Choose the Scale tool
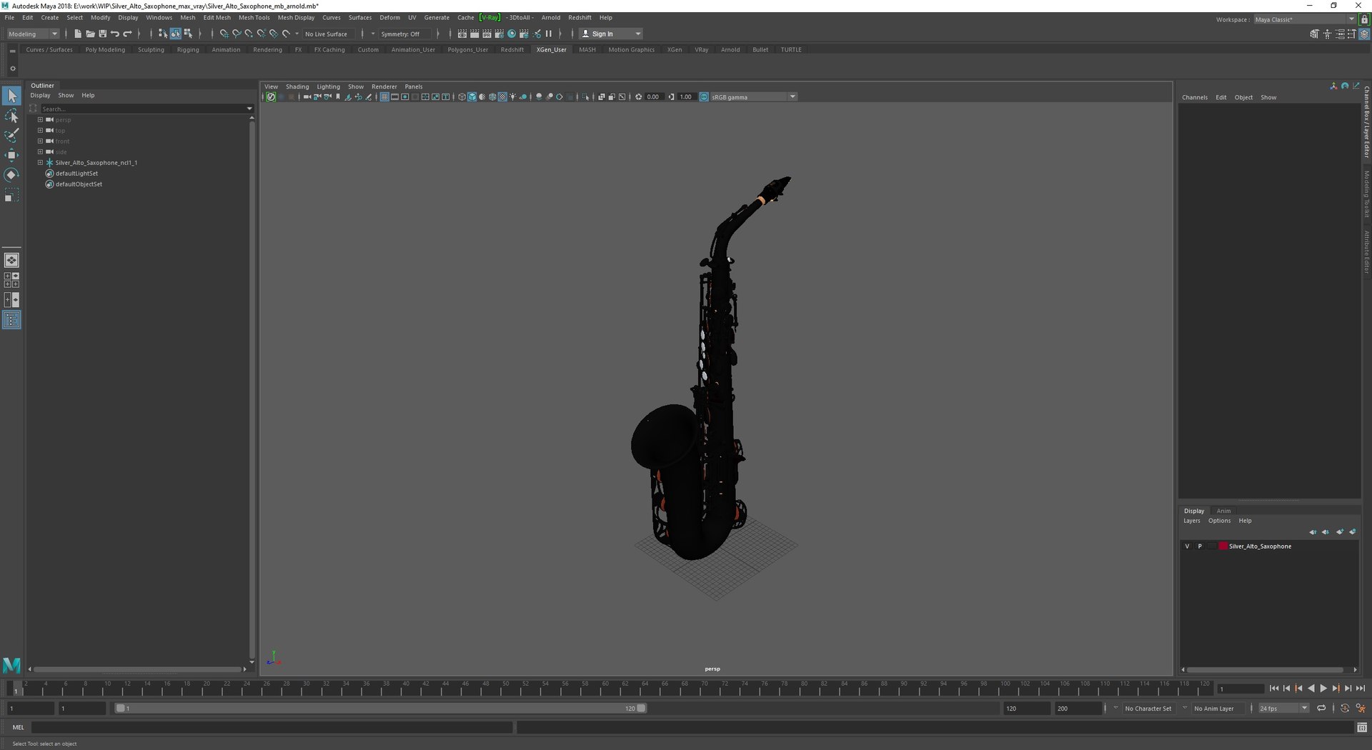This screenshot has height=750, width=1372. click(11, 195)
